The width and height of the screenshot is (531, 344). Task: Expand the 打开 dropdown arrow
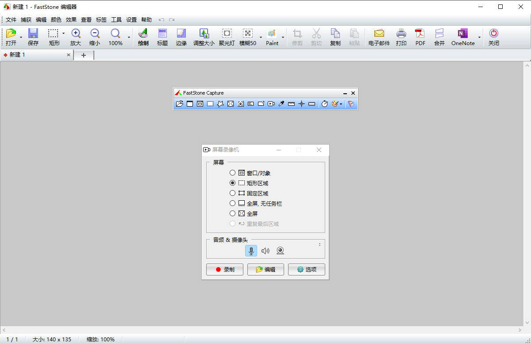pyautogui.click(x=21, y=38)
